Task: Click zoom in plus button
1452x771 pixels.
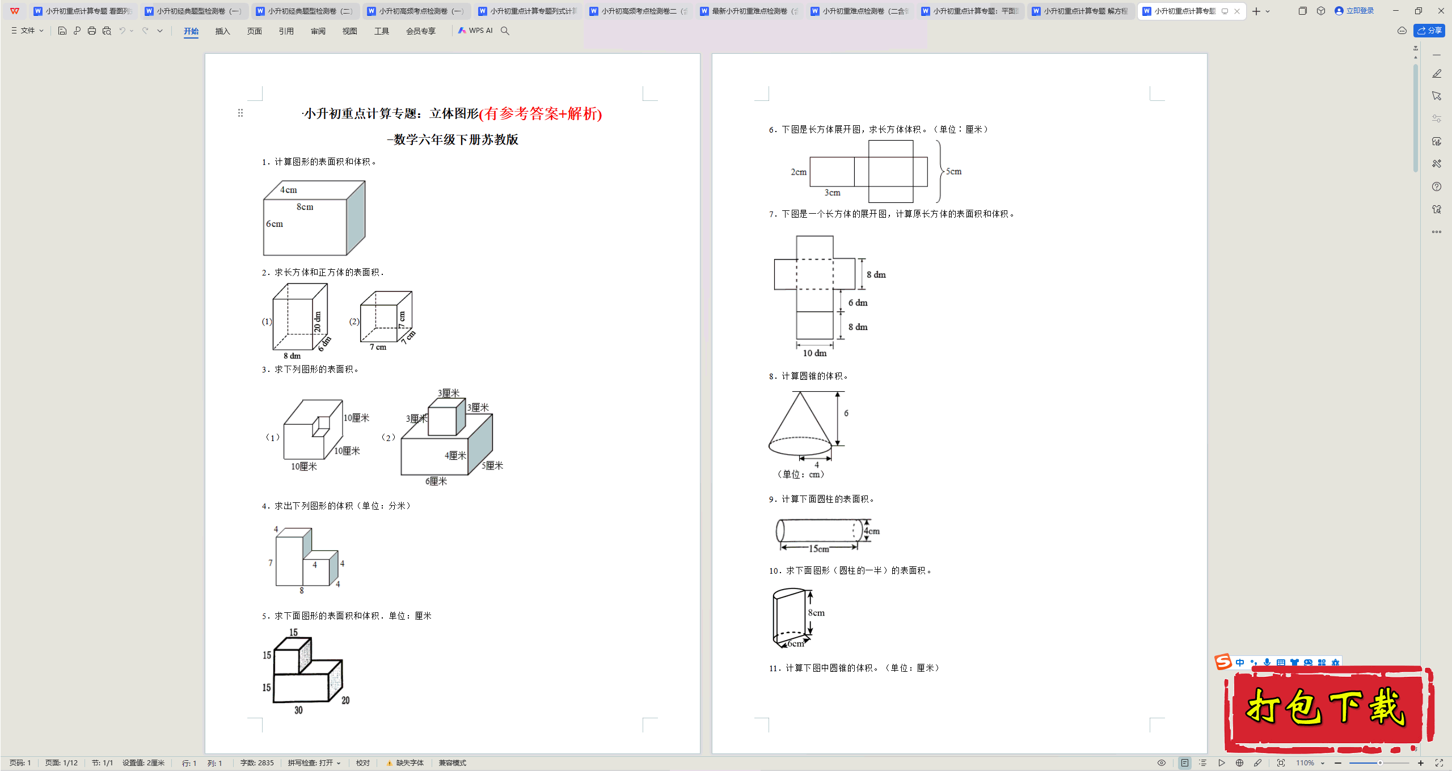Action: (1421, 763)
